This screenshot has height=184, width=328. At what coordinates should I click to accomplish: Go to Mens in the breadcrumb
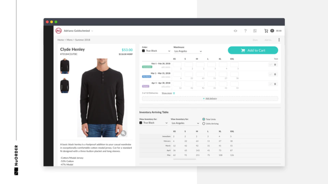coord(69,40)
